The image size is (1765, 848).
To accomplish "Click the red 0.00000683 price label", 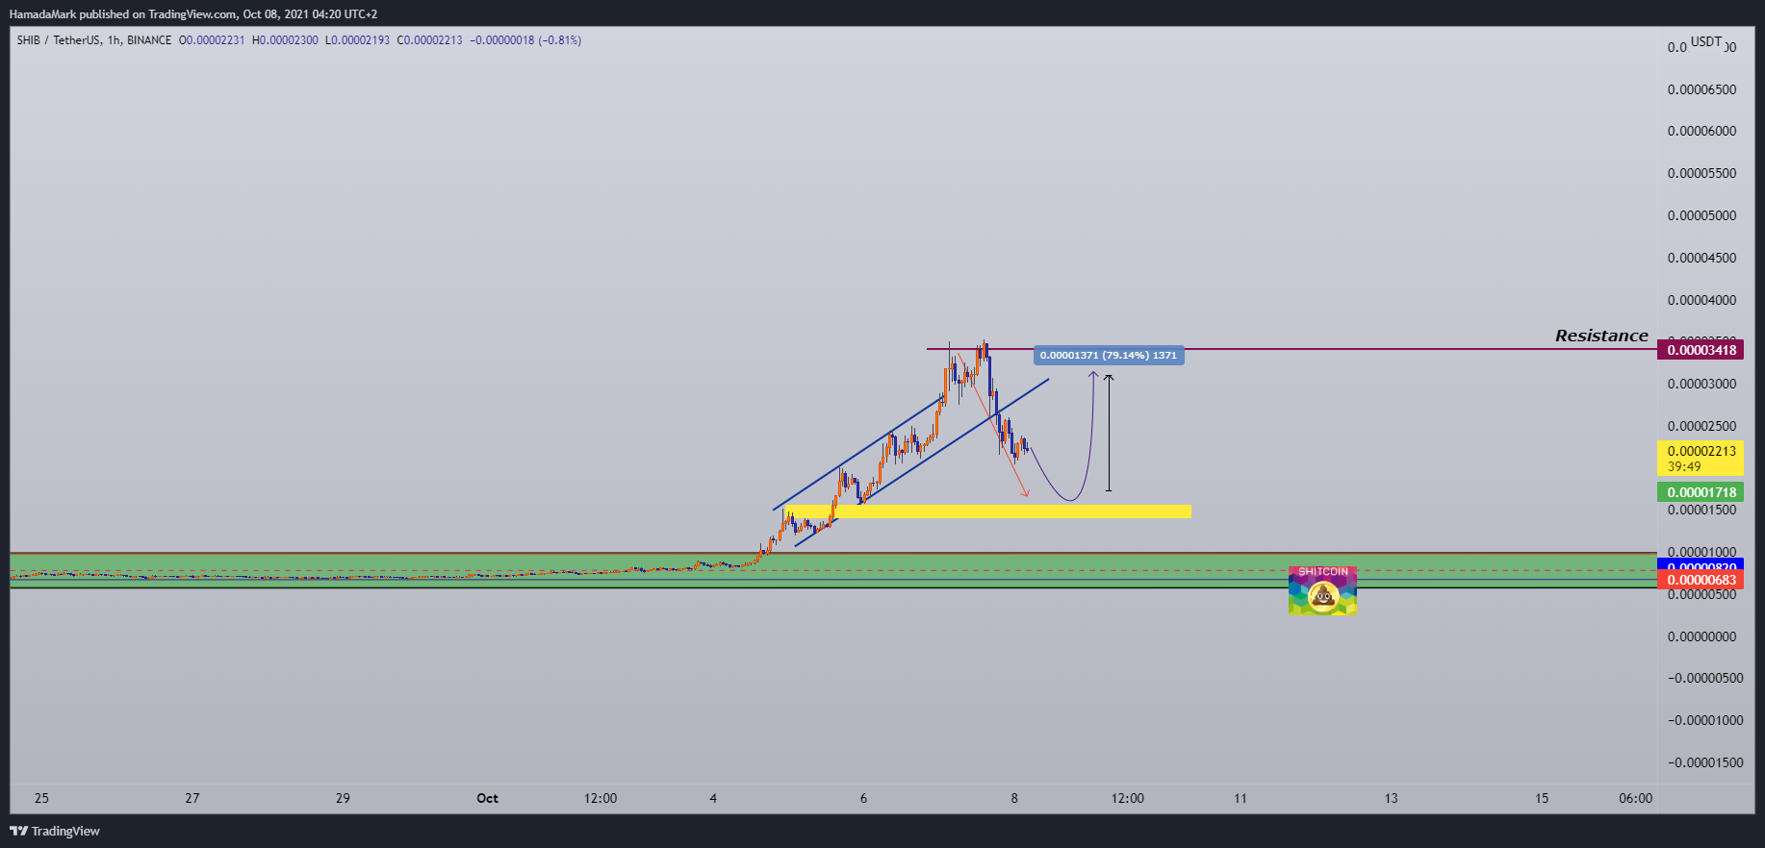I will [x=1701, y=580].
